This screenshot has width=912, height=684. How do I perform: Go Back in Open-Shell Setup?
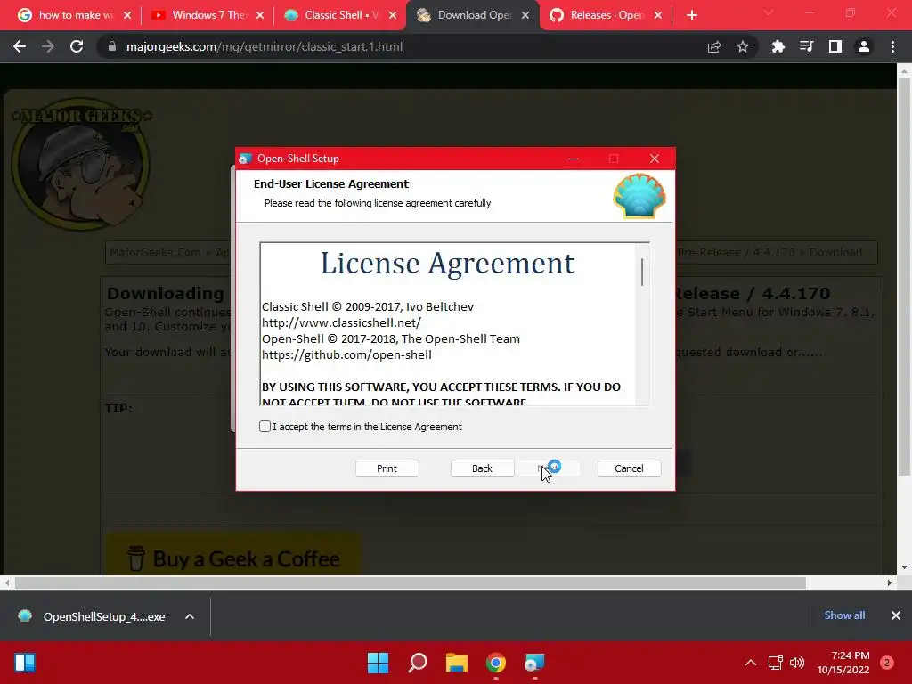coord(482,468)
